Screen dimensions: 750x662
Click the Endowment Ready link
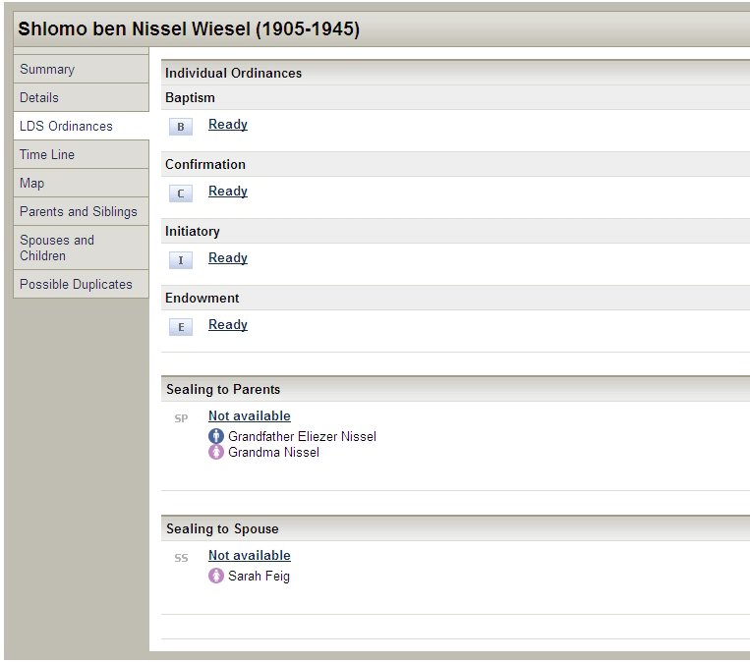click(228, 325)
